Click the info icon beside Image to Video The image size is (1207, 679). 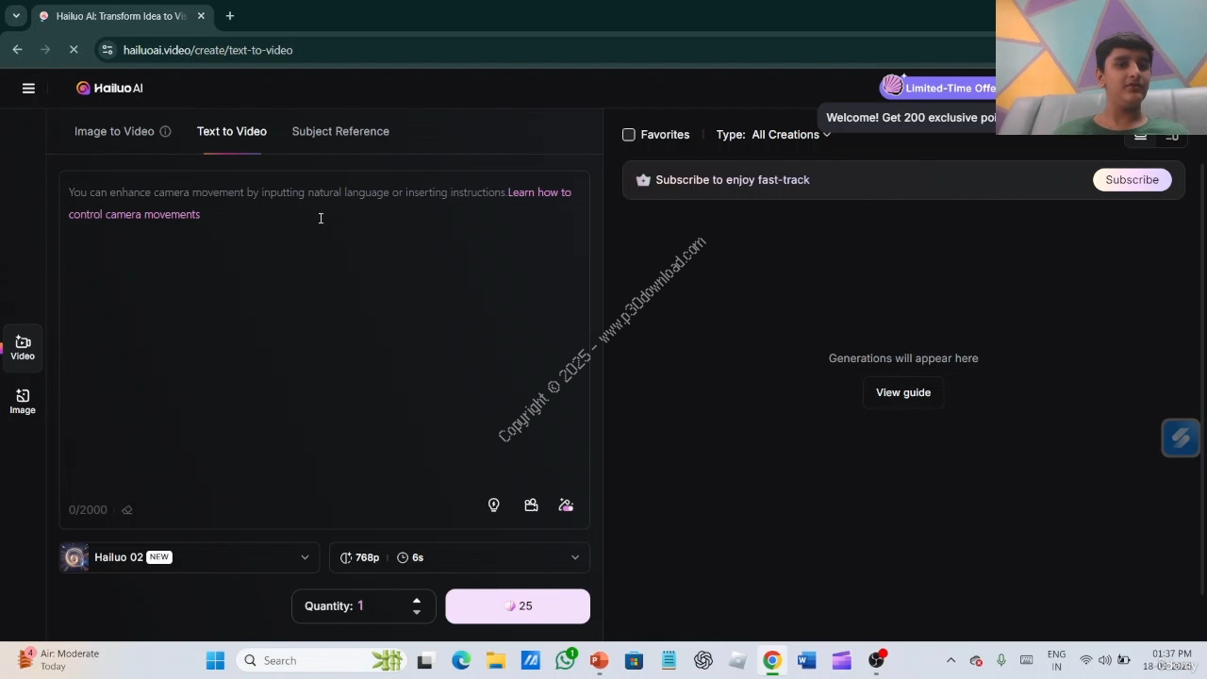coord(165,132)
